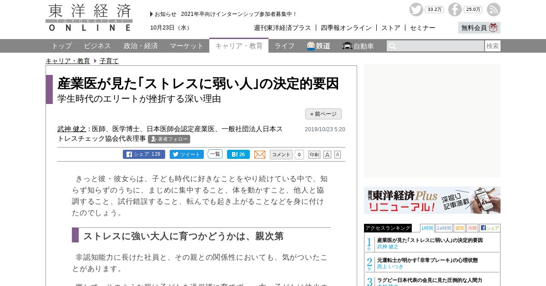Open the internship お知らせ announcement link
The image size is (546, 286).
(239, 14)
